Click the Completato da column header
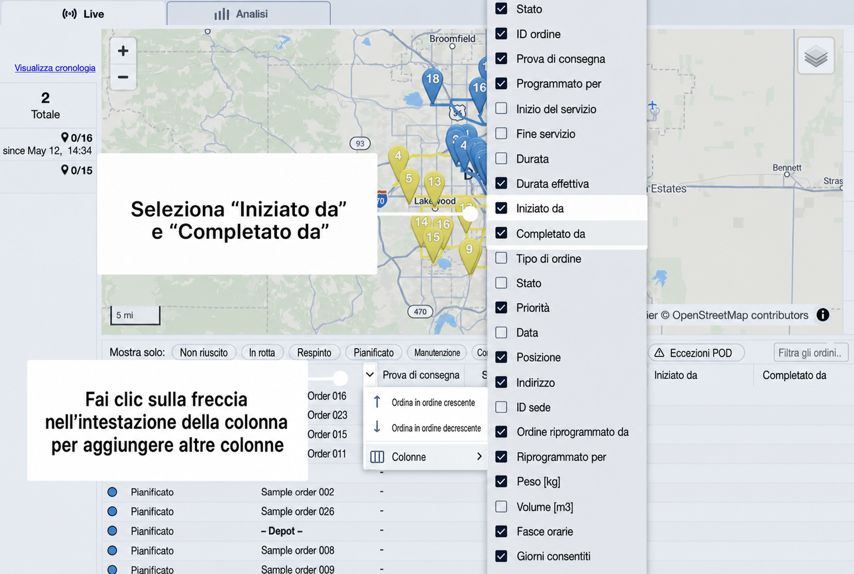854x574 pixels. [x=794, y=375]
